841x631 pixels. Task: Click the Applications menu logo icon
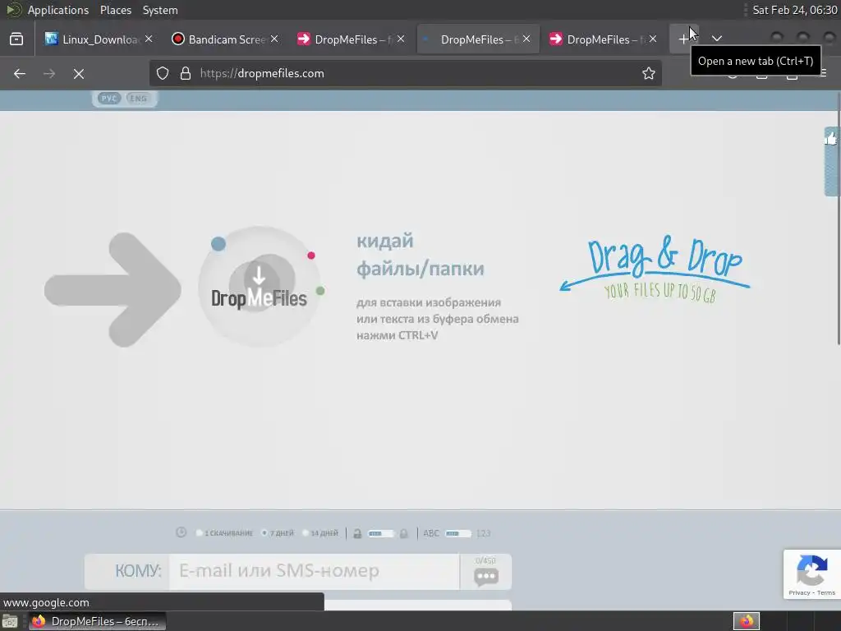(13, 10)
